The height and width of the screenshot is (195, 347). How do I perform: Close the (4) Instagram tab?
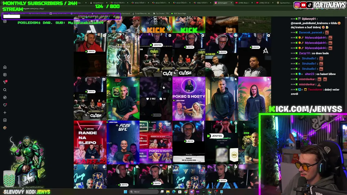coord(231,3)
